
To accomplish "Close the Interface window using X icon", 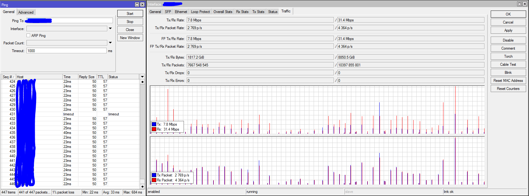I will point(525,4).
